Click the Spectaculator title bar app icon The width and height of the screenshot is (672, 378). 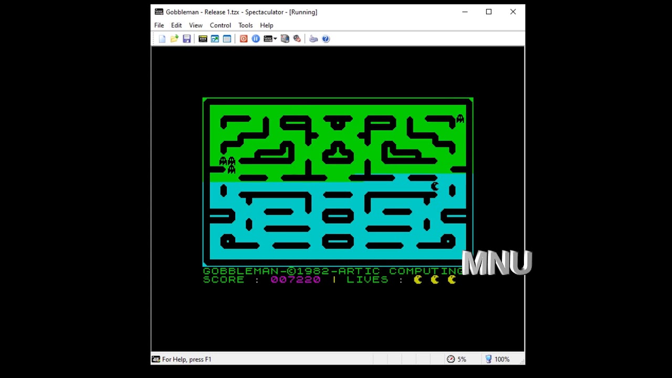[x=159, y=12]
